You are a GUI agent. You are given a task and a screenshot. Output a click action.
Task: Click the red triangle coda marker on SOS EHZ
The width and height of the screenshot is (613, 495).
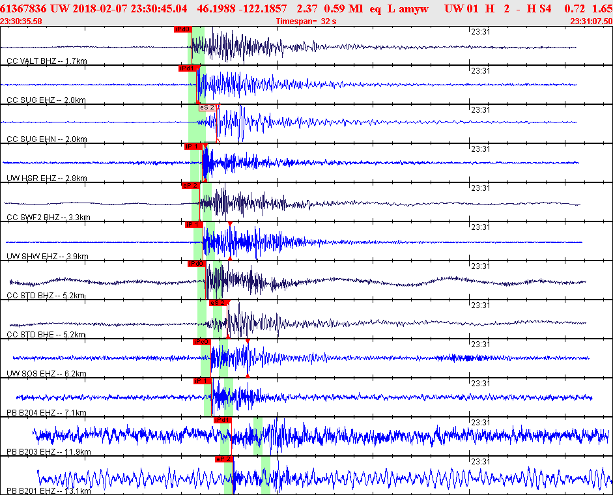pyautogui.click(x=248, y=341)
